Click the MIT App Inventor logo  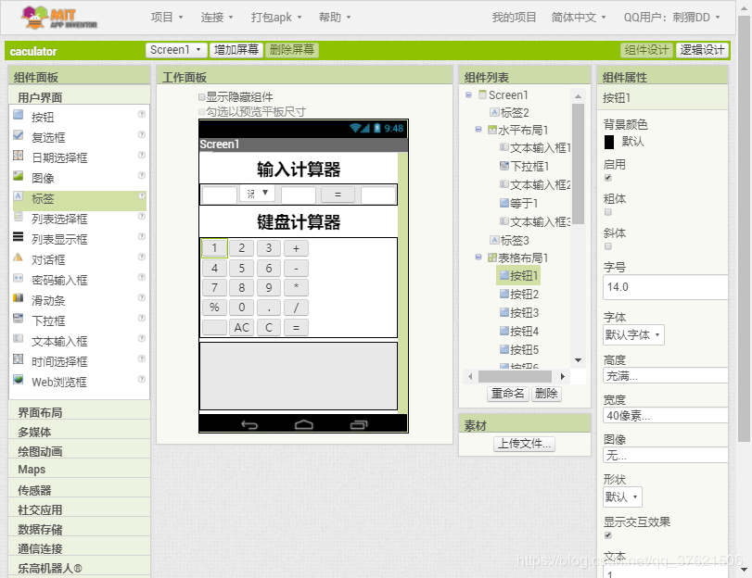[59, 17]
